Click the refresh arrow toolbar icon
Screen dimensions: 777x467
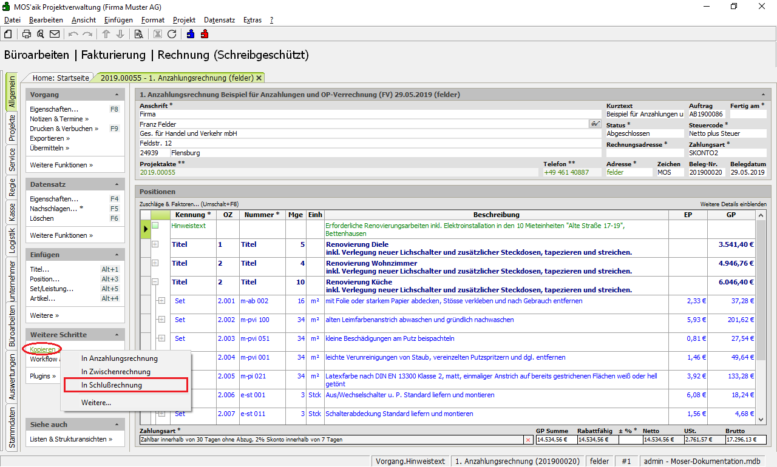coord(172,34)
